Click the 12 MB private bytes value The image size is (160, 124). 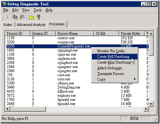126,96
